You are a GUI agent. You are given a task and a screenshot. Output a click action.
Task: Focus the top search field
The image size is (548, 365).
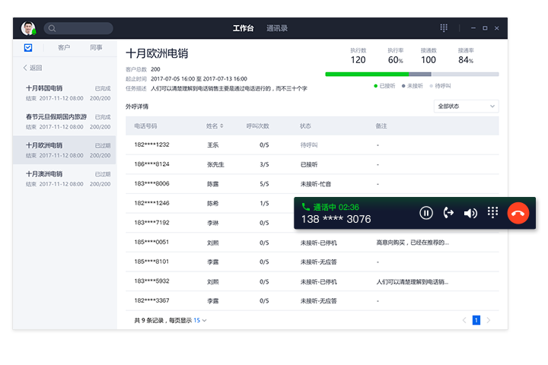pos(78,28)
